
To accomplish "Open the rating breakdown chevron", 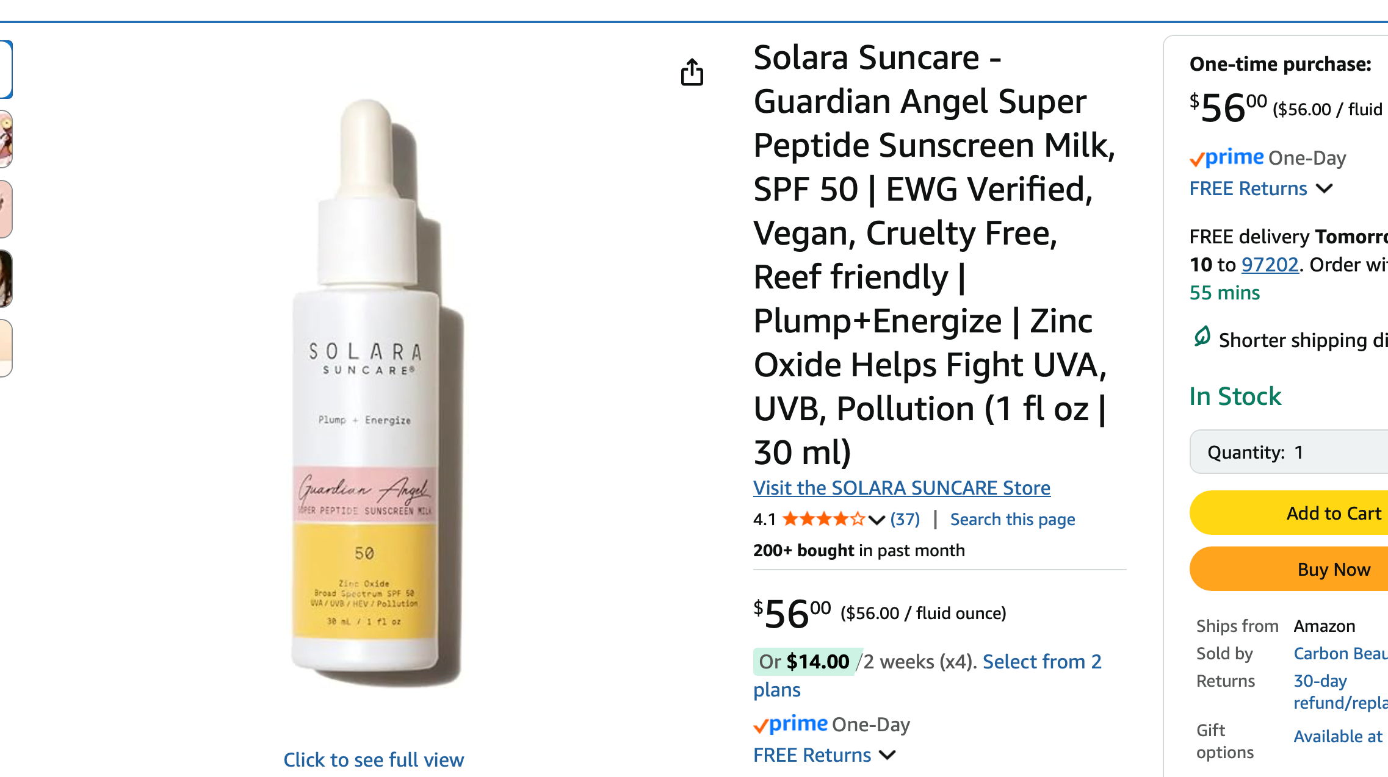I will tap(877, 520).
